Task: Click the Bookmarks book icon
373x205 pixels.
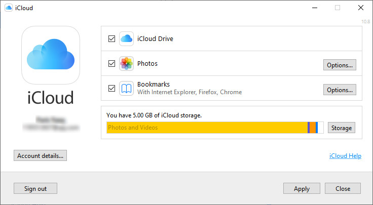Action: 126,89
